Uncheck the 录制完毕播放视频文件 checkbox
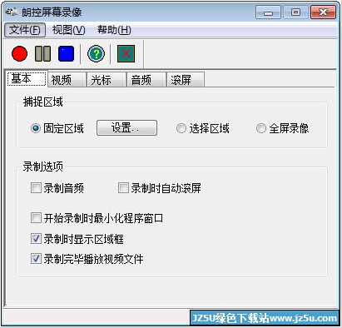 coord(36,259)
